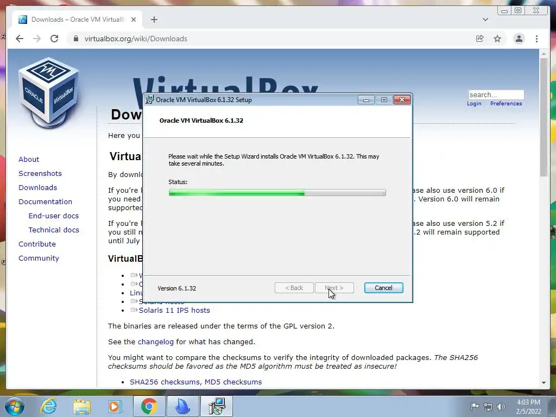
Task: Open the Preferences link
Action: click(x=506, y=104)
